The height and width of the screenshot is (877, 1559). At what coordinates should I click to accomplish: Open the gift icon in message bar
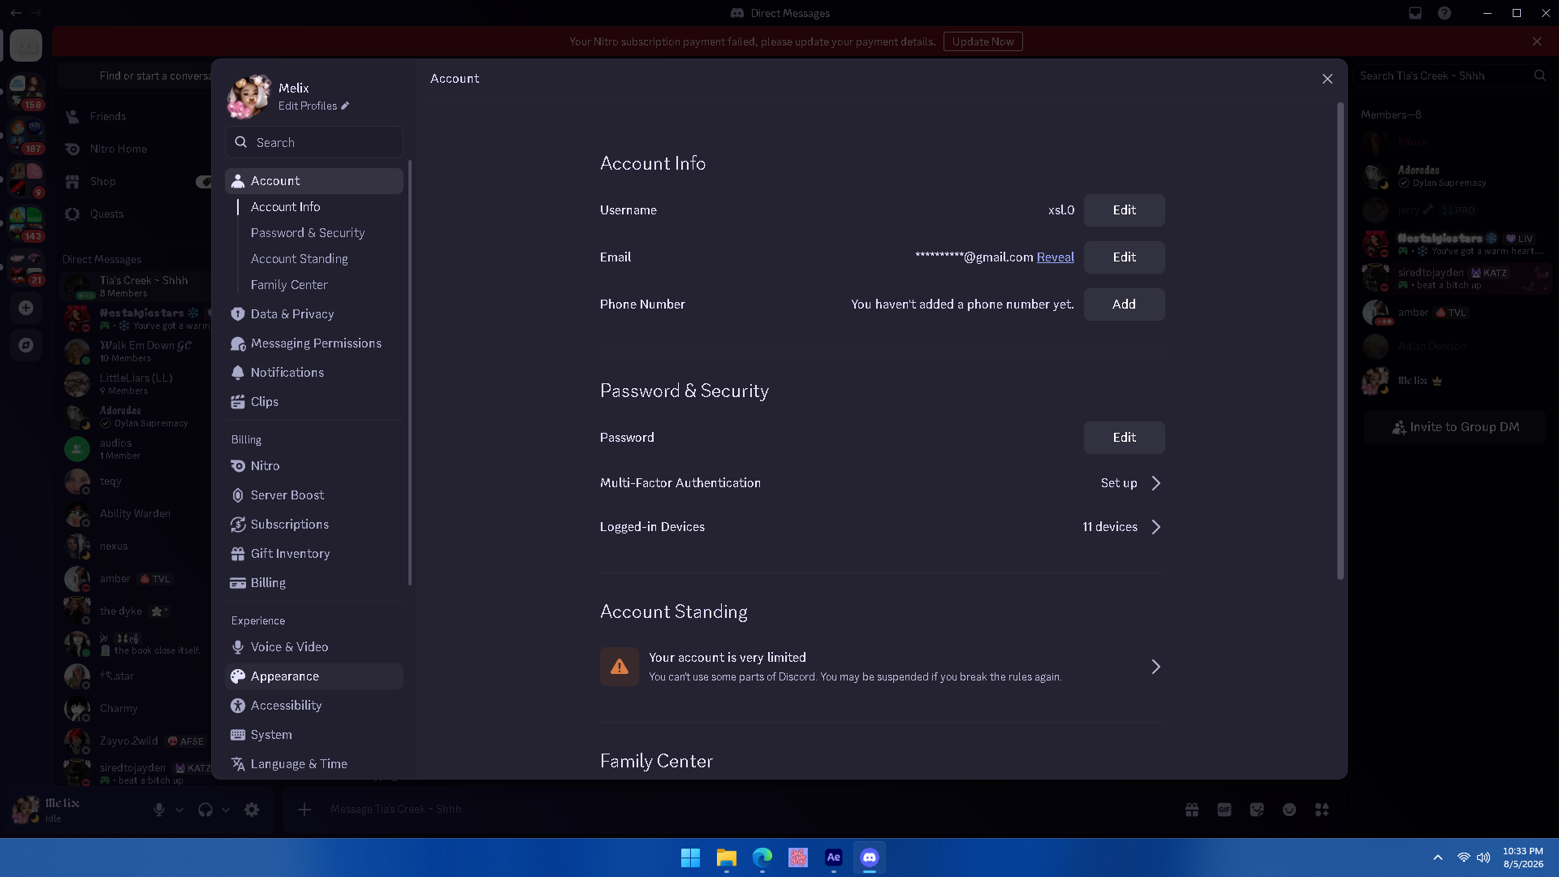pyautogui.click(x=1192, y=810)
